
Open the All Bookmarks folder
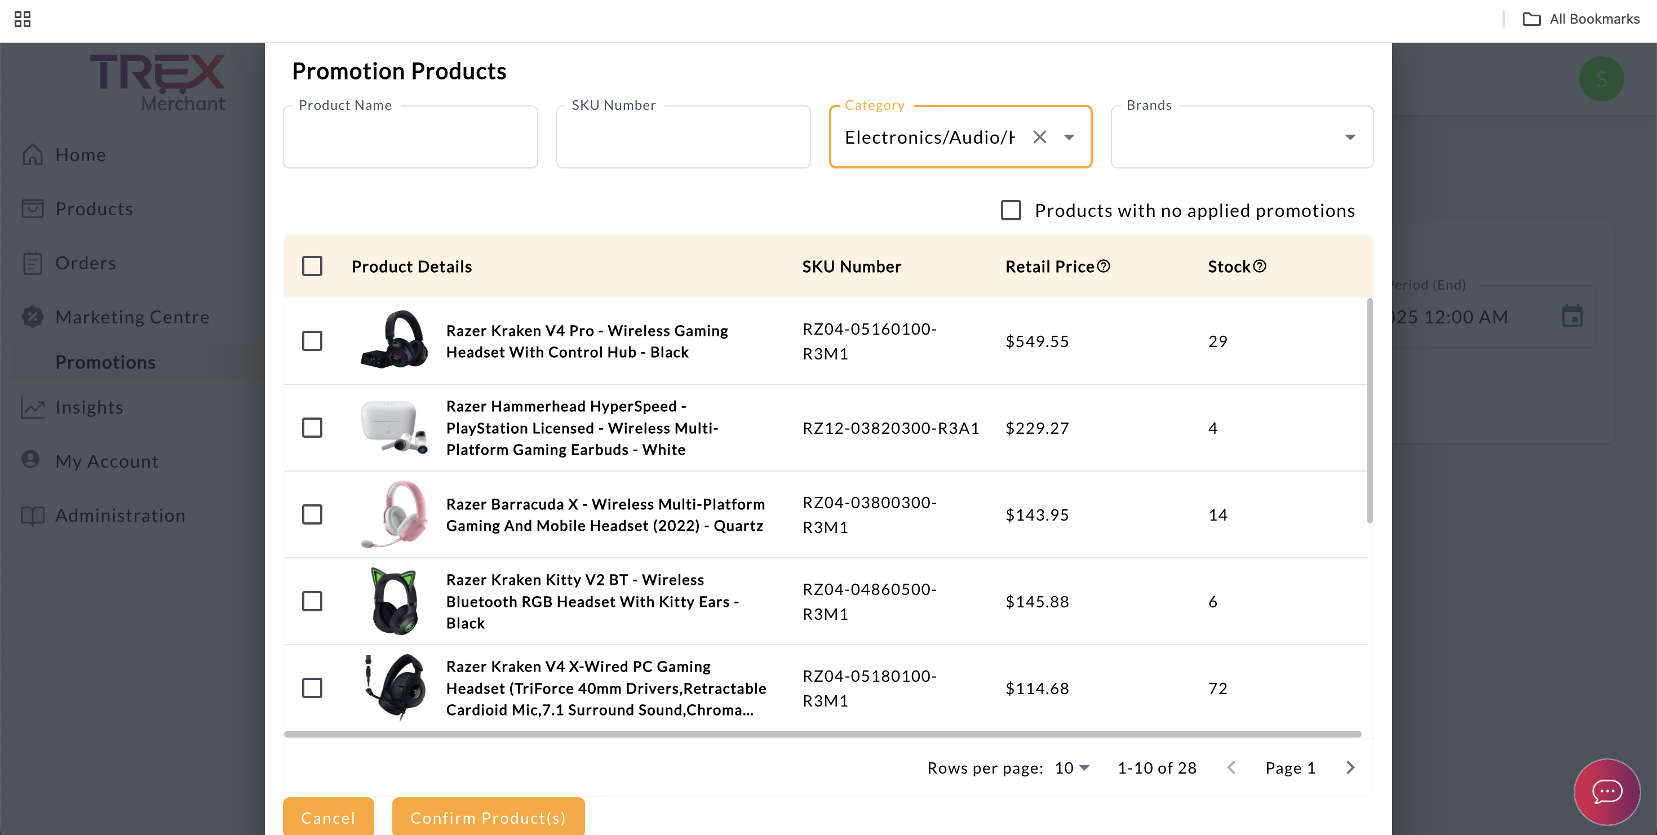[x=1581, y=19]
